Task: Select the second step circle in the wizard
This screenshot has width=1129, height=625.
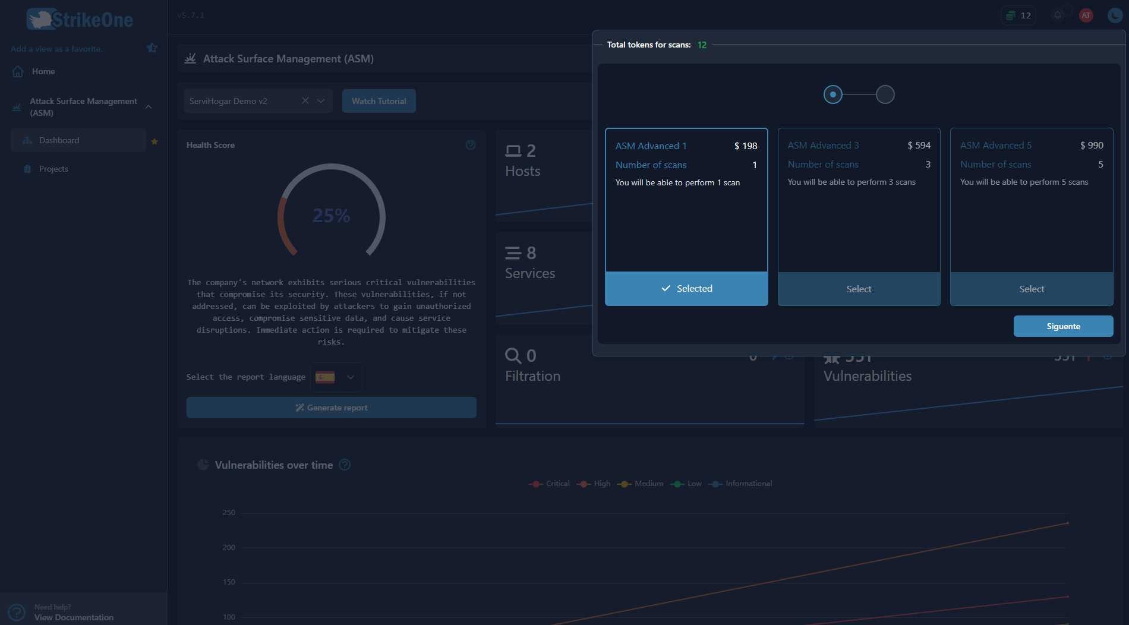Action: [x=886, y=94]
